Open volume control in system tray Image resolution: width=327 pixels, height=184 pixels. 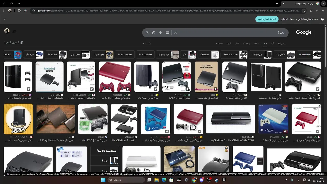pos(309,180)
